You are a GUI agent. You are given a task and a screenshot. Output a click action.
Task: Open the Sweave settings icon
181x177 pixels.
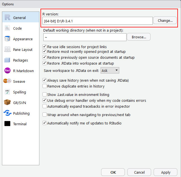click(7, 81)
